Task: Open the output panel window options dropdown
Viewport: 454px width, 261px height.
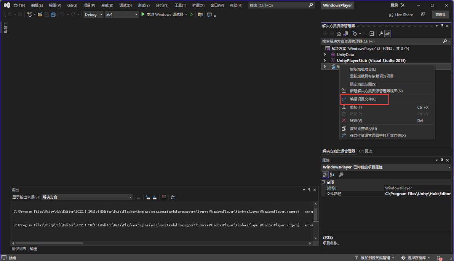Action: coord(304,190)
